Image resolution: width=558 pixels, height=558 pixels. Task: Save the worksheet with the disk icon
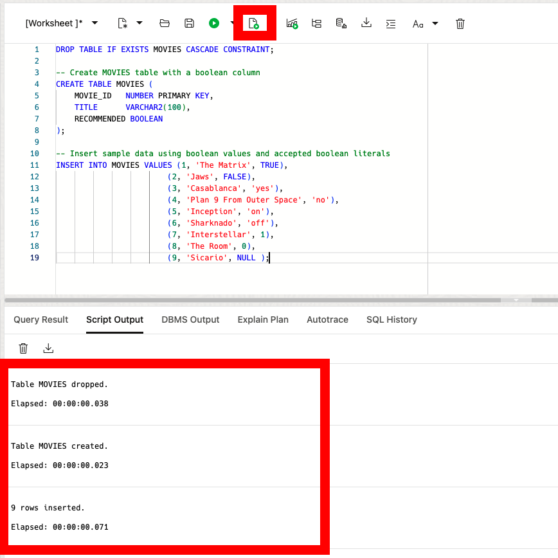(189, 24)
